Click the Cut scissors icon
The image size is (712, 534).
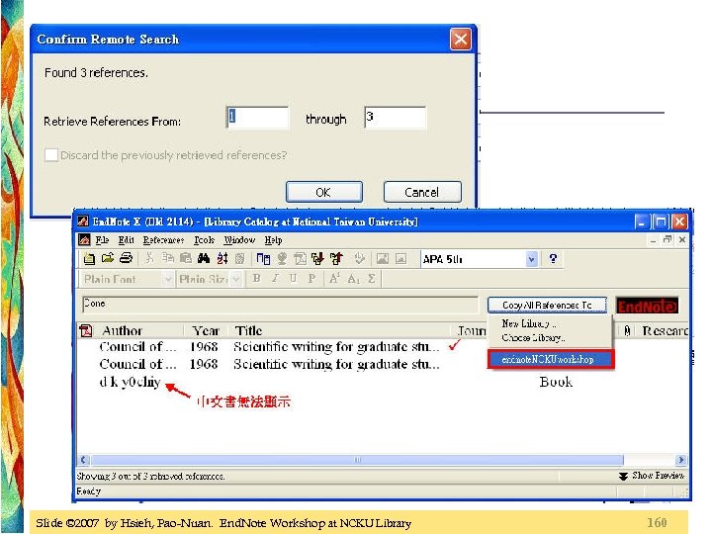(x=149, y=259)
